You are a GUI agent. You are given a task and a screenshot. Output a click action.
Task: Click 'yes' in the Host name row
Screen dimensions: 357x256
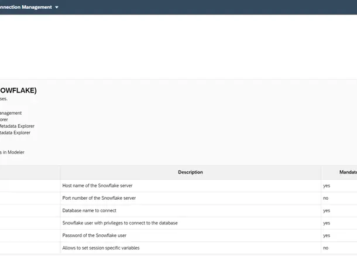tap(327, 186)
